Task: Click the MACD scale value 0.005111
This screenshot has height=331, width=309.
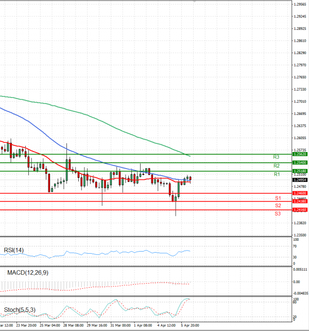Action: click(x=300, y=270)
